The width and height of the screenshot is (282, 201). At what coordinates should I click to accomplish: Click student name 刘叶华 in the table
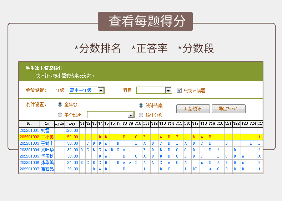(x=47, y=150)
